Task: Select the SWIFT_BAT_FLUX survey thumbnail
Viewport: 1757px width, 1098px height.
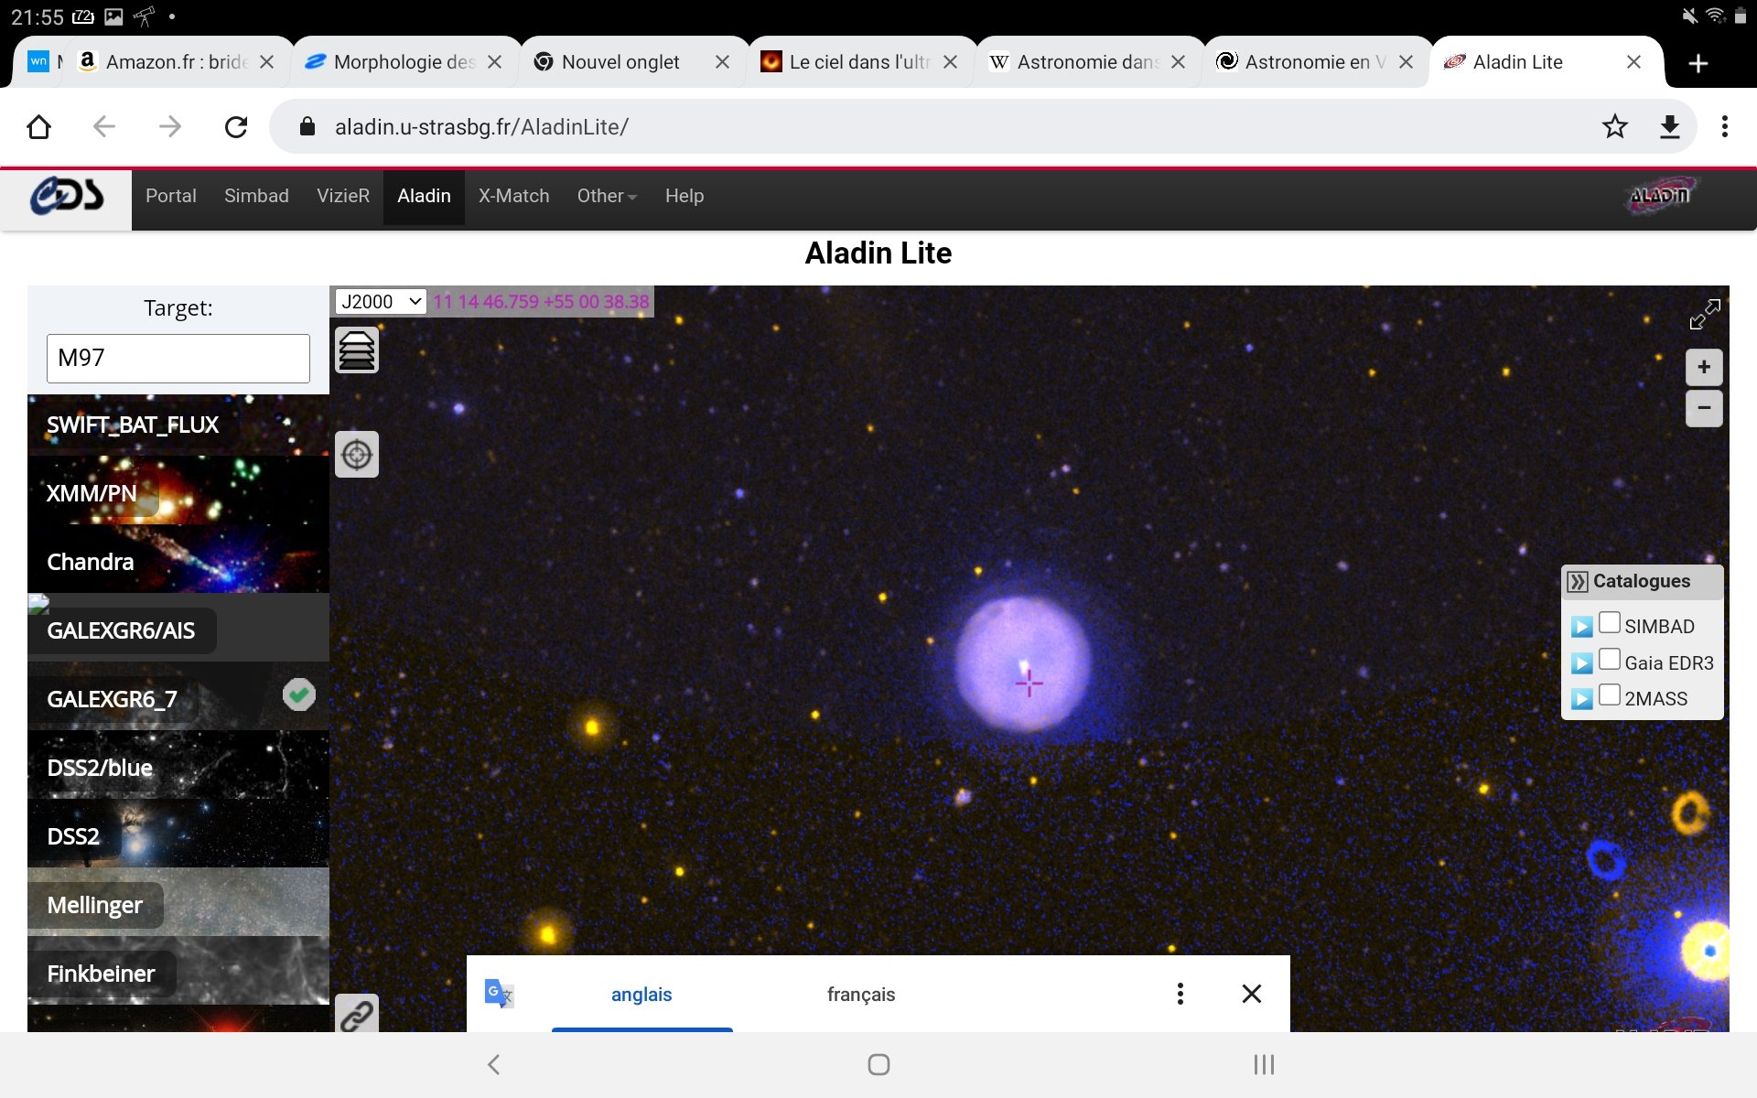Action: tap(178, 425)
